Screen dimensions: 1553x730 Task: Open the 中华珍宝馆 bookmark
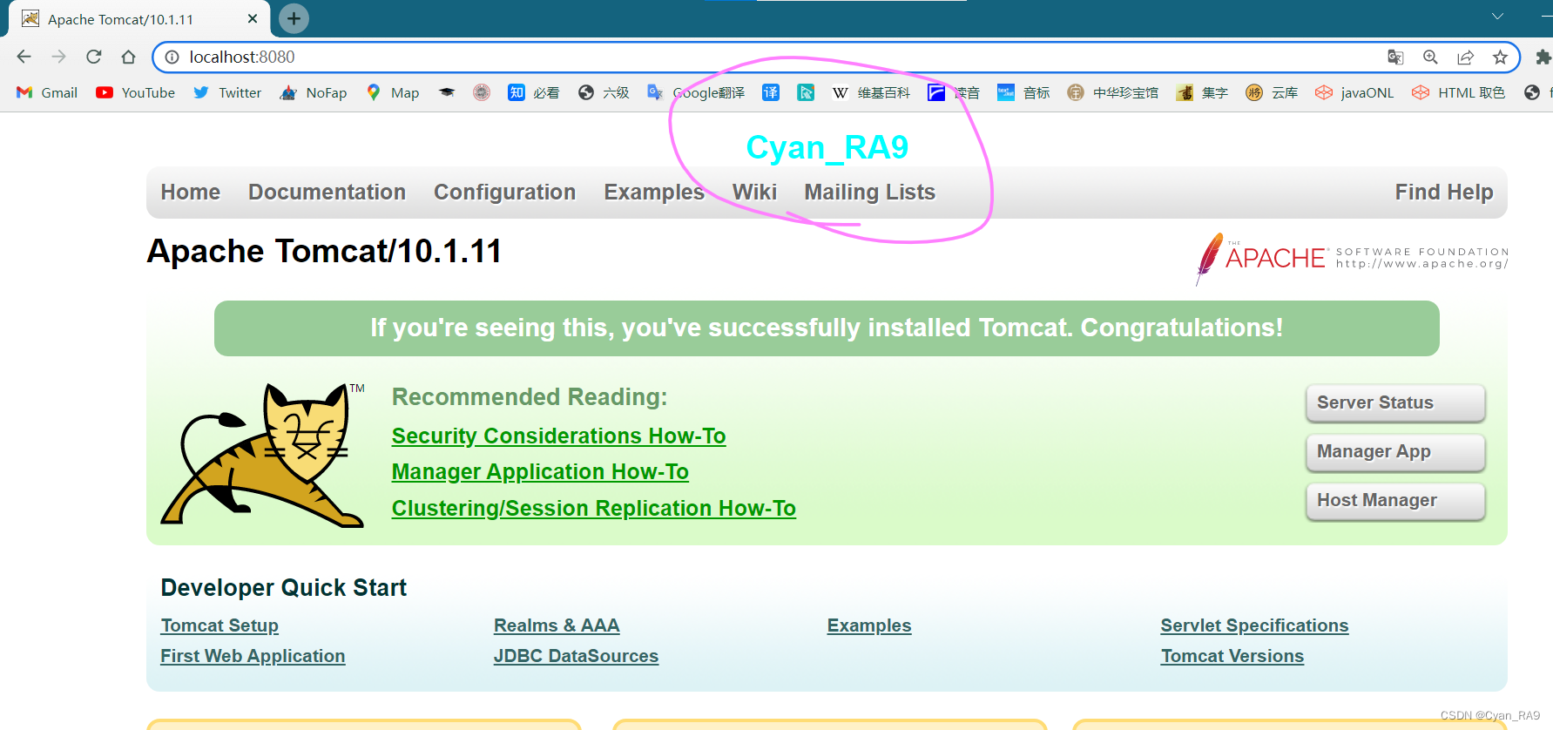pyautogui.click(x=1113, y=92)
